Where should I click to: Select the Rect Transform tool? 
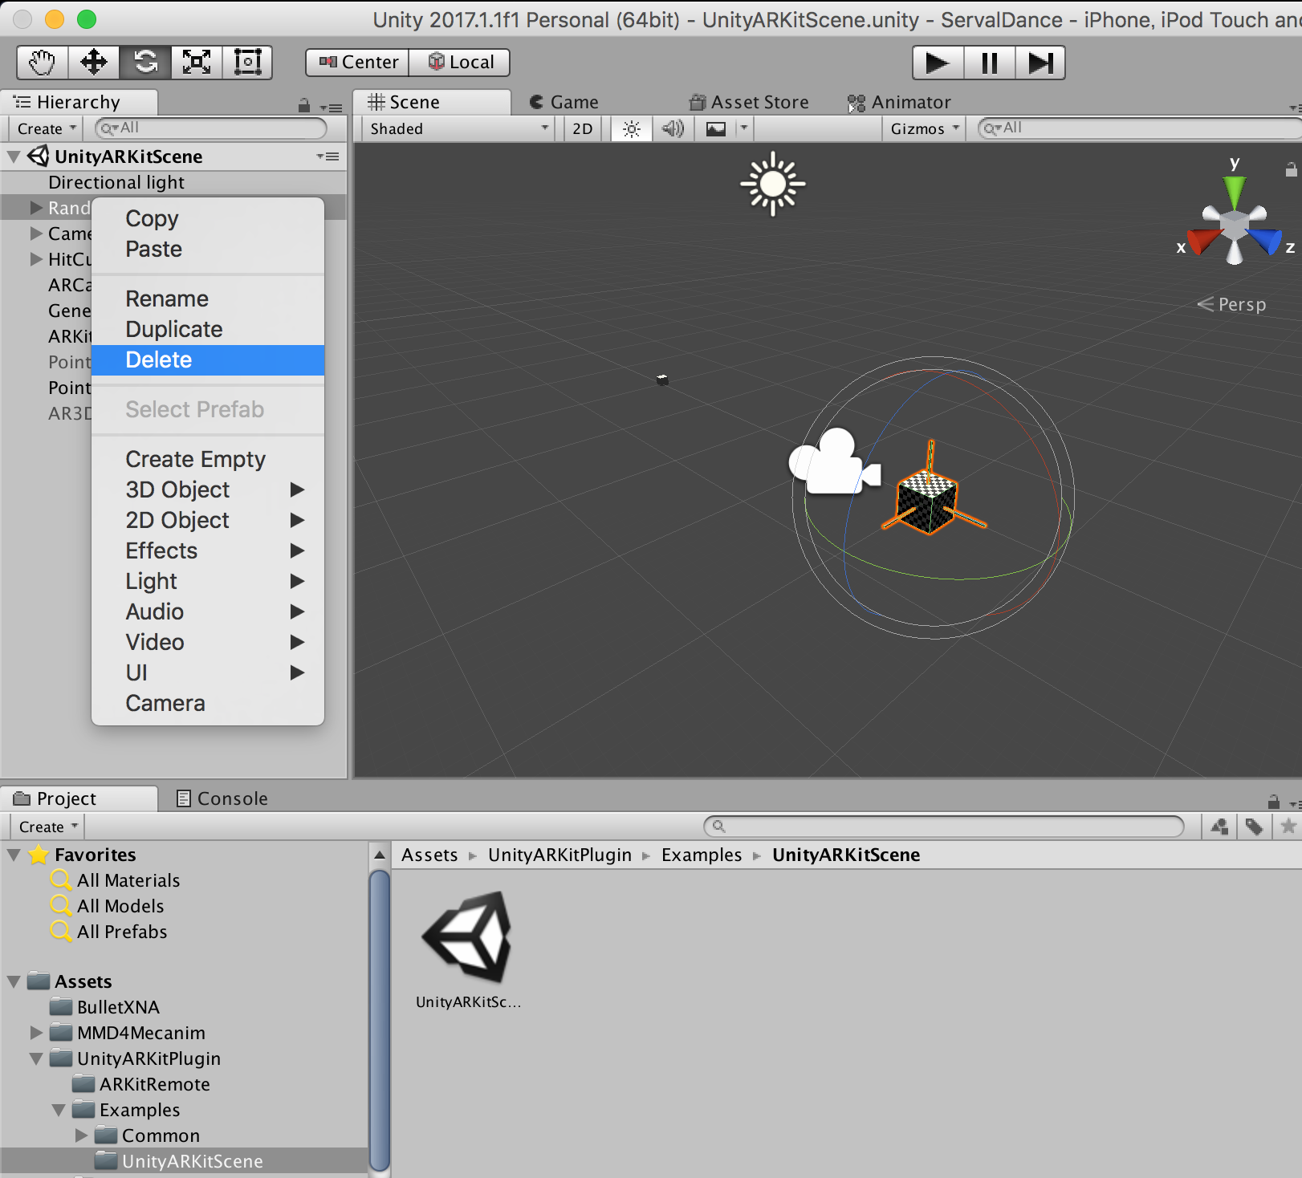click(x=247, y=62)
